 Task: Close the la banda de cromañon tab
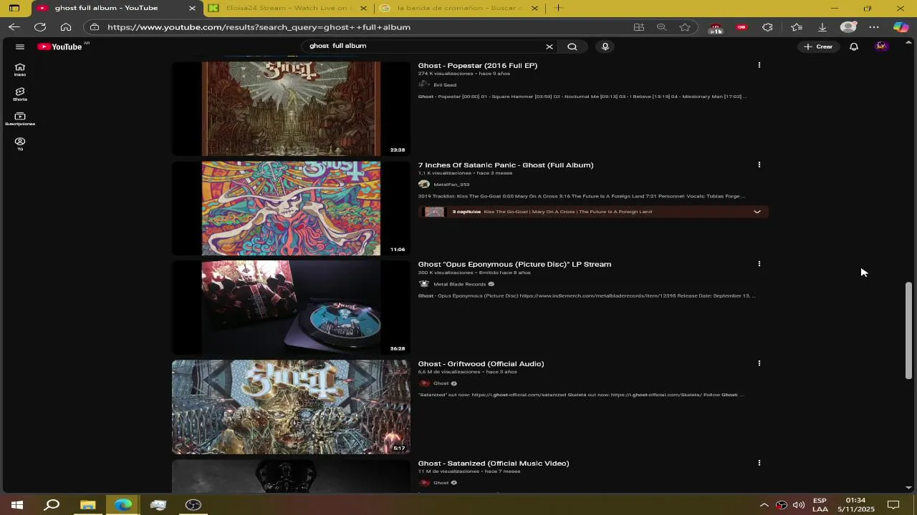[x=534, y=8]
